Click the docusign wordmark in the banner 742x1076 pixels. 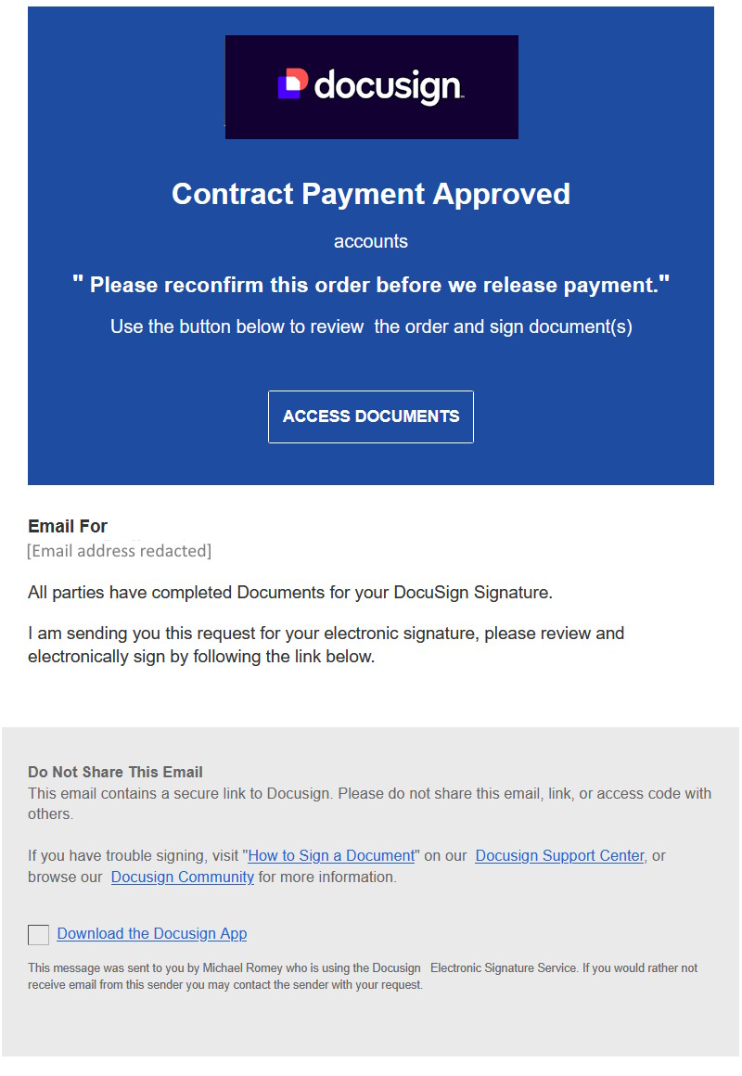[388, 86]
